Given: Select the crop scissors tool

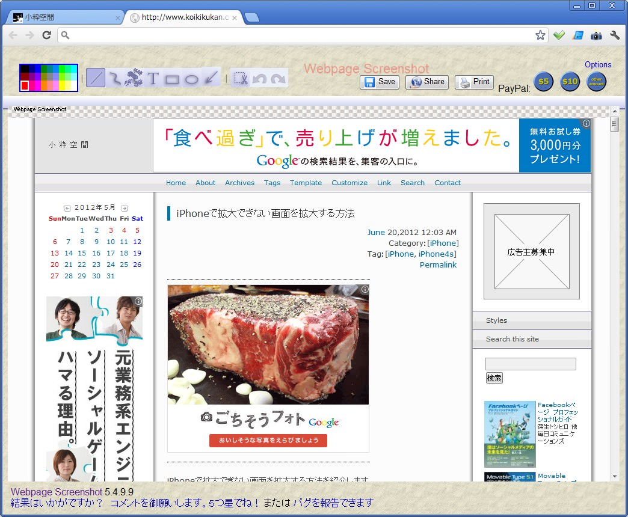Looking at the screenshot, I should click(x=241, y=78).
